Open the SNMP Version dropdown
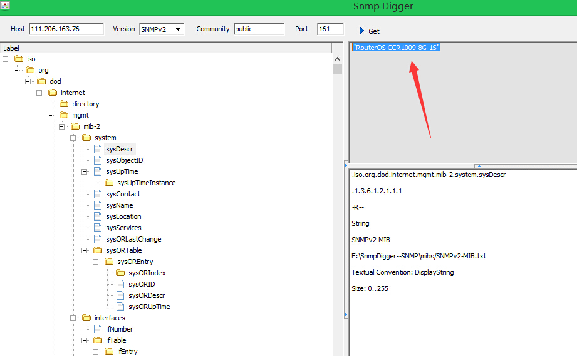The image size is (577, 356). click(178, 29)
